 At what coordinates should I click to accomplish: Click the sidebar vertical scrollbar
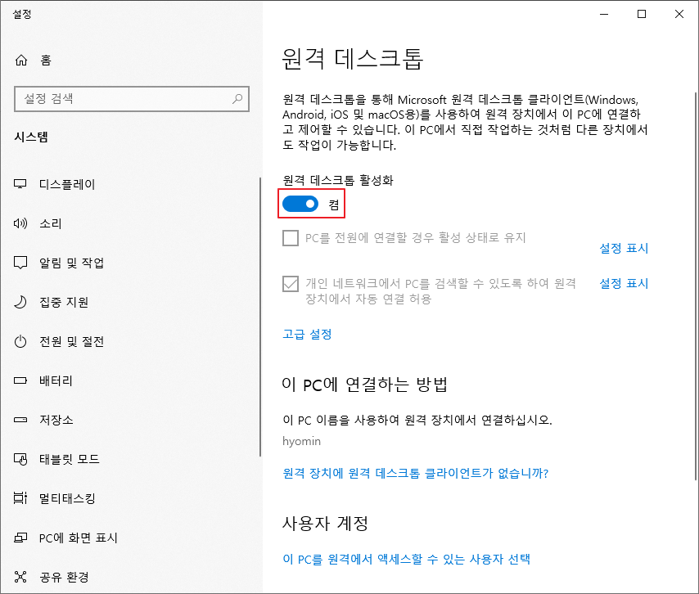[x=260, y=317]
